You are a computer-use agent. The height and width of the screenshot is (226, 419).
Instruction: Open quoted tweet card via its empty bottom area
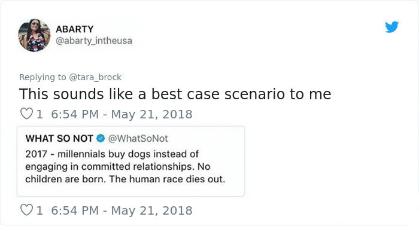[x=130, y=190]
